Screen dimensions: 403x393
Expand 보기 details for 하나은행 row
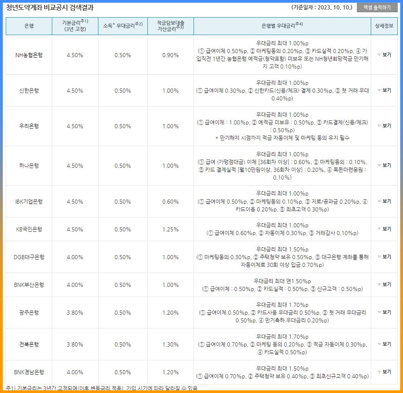385,165
